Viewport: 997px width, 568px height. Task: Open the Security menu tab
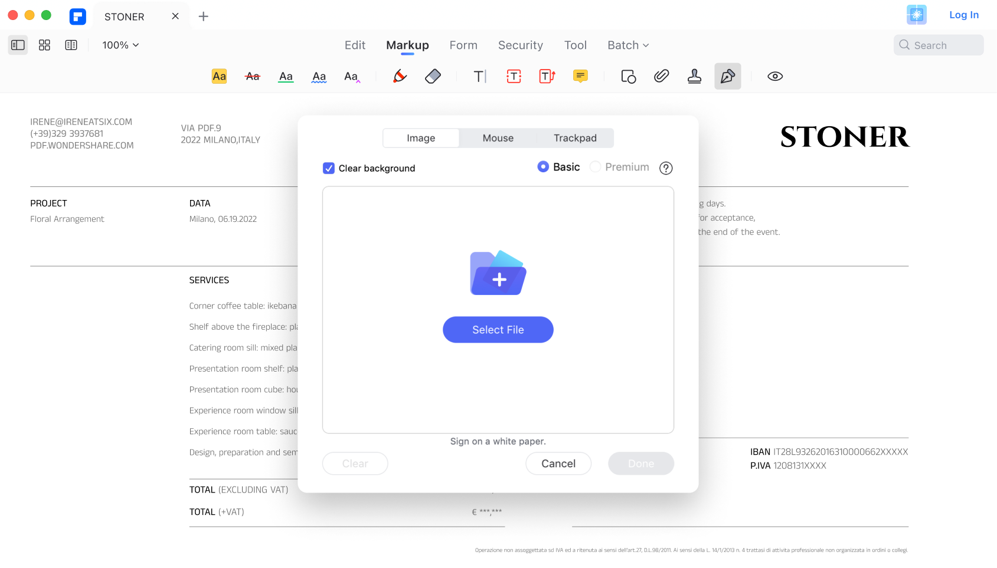click(x=520, y=45)
